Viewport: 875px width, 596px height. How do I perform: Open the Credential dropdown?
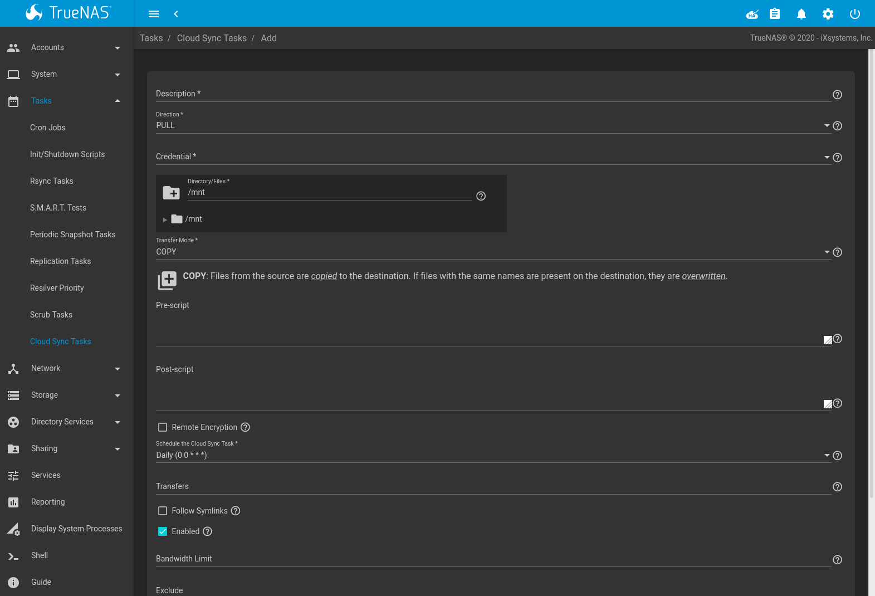(x=493, y=157)
